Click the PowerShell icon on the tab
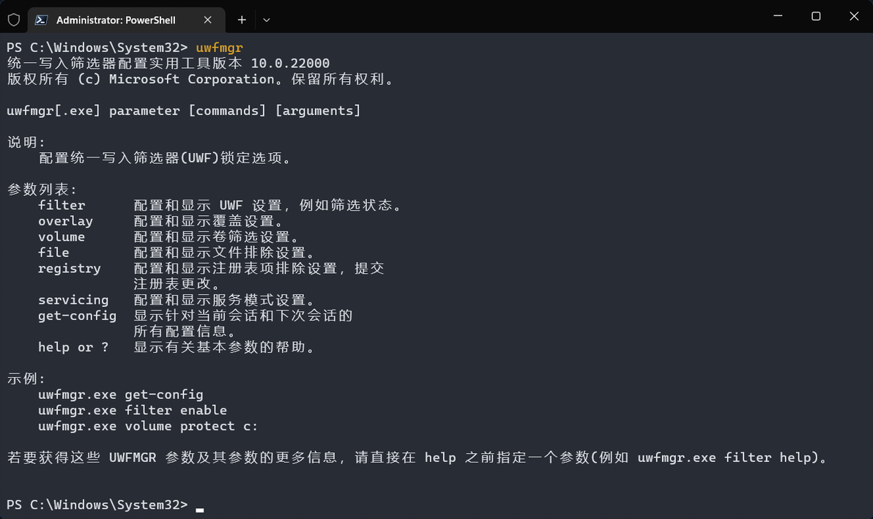Screen dimensions: 873x519 (x=42, y=20)
